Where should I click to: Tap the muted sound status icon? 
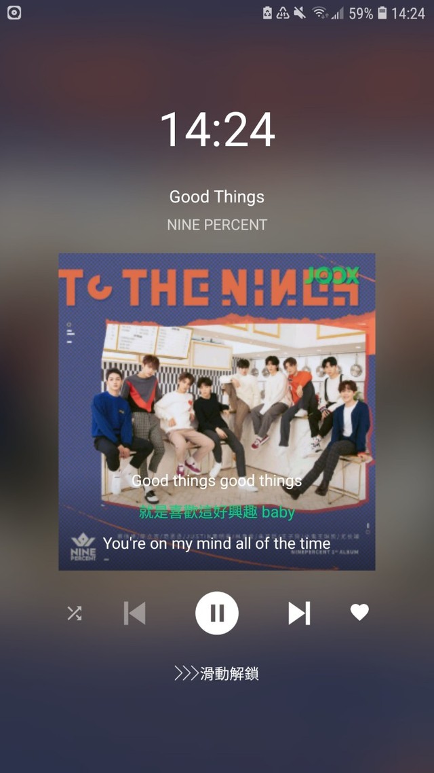tap(300, 14)
